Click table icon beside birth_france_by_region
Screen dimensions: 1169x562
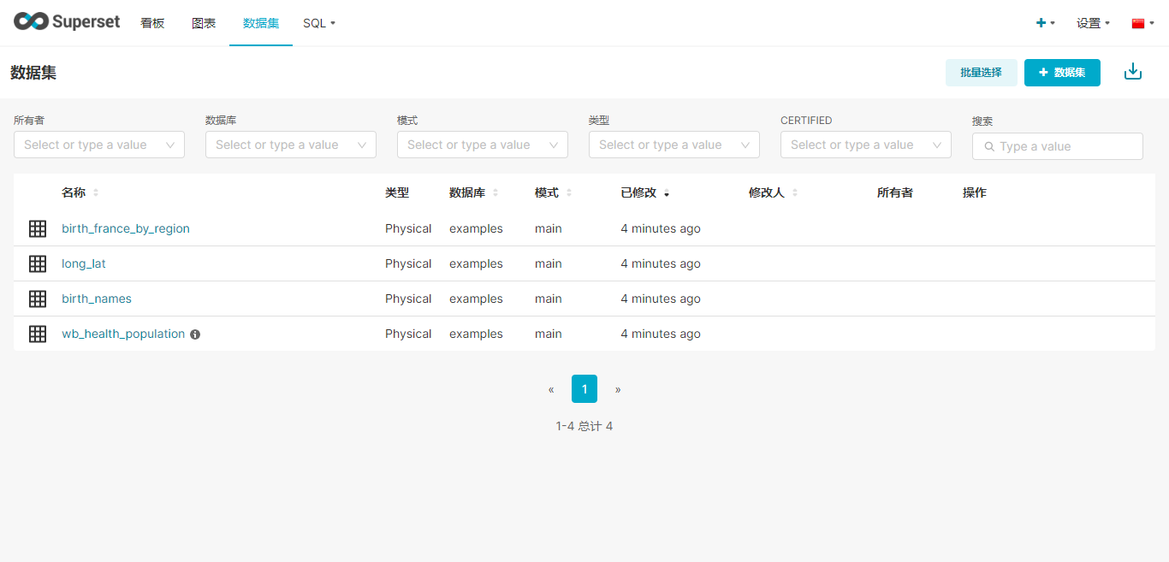click(38, 228)
